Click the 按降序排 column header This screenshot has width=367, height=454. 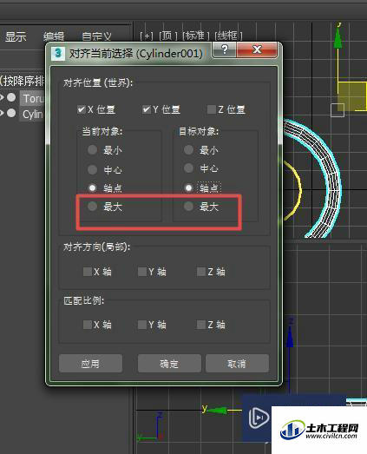tap(23, 81)
